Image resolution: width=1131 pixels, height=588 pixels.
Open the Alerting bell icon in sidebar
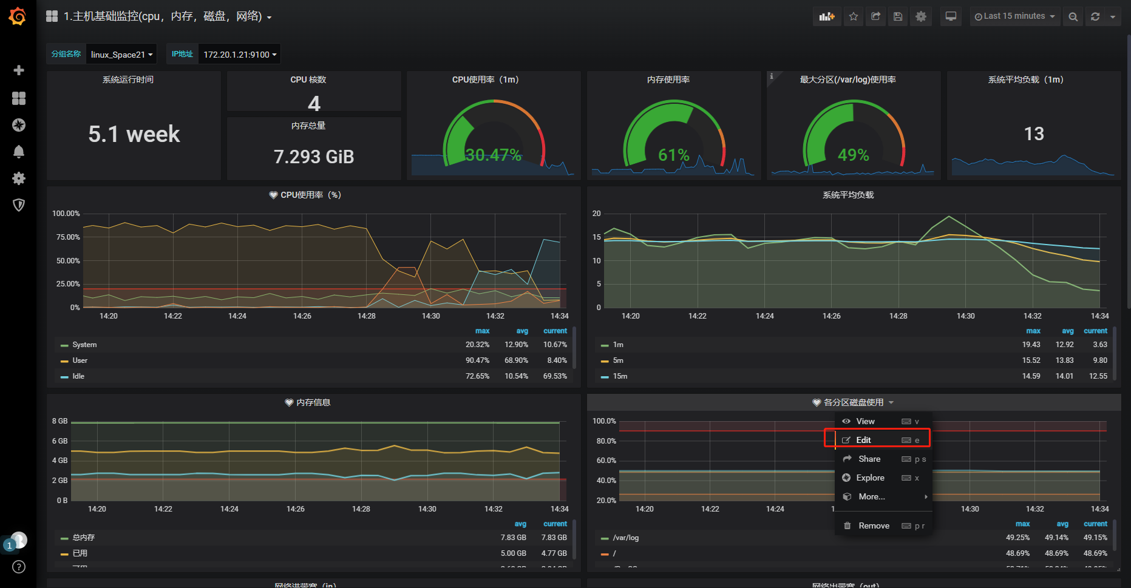[x=19, y=152]
